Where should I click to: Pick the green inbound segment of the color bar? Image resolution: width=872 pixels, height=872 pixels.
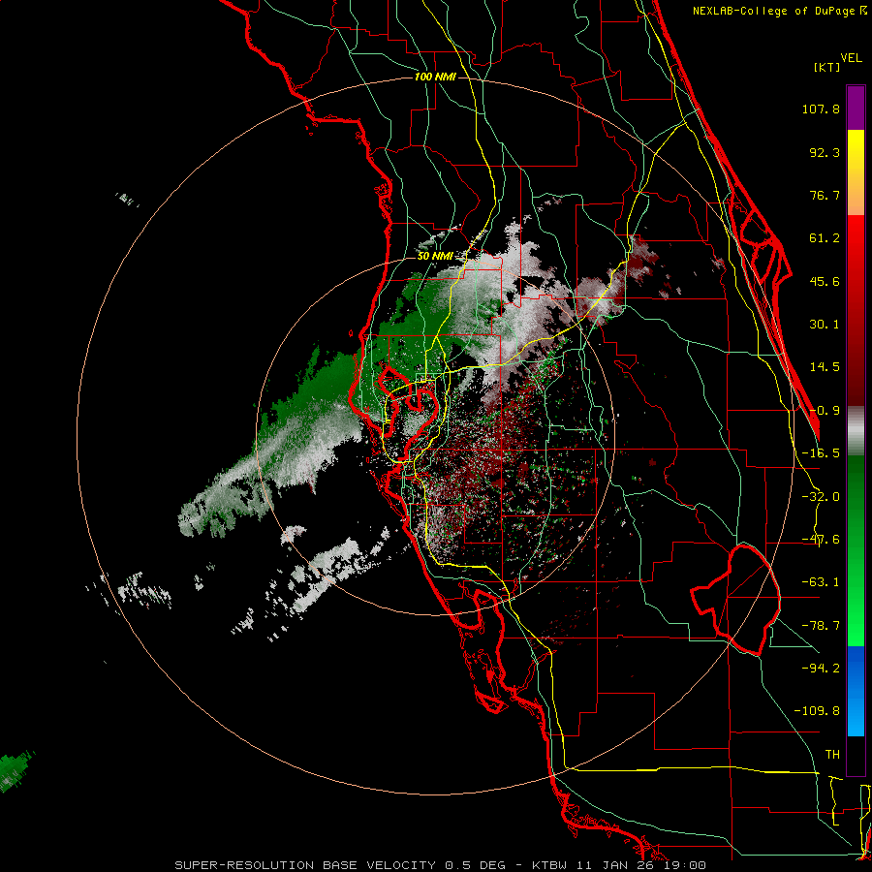(x=856, y=550)
